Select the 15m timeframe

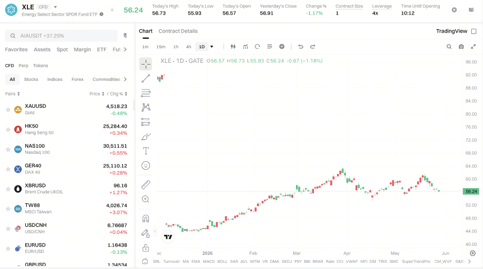click(161, 47)
